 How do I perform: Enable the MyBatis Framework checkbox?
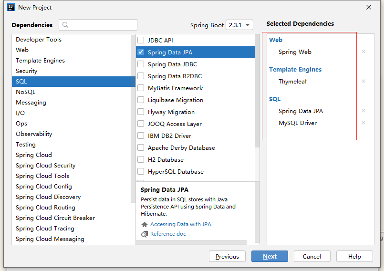(x=141, y=88)
